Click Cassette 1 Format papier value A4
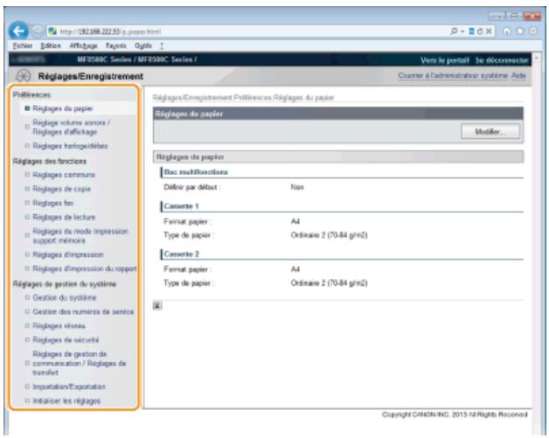 click(x=295, y=221)
